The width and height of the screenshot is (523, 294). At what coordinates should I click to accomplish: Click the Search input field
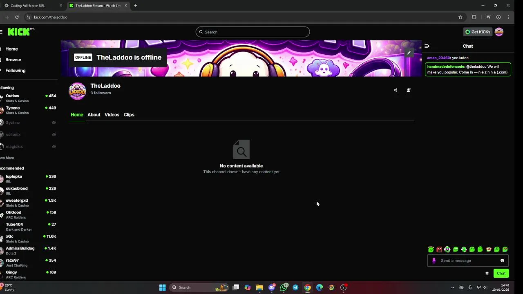[x=253, y=32]
